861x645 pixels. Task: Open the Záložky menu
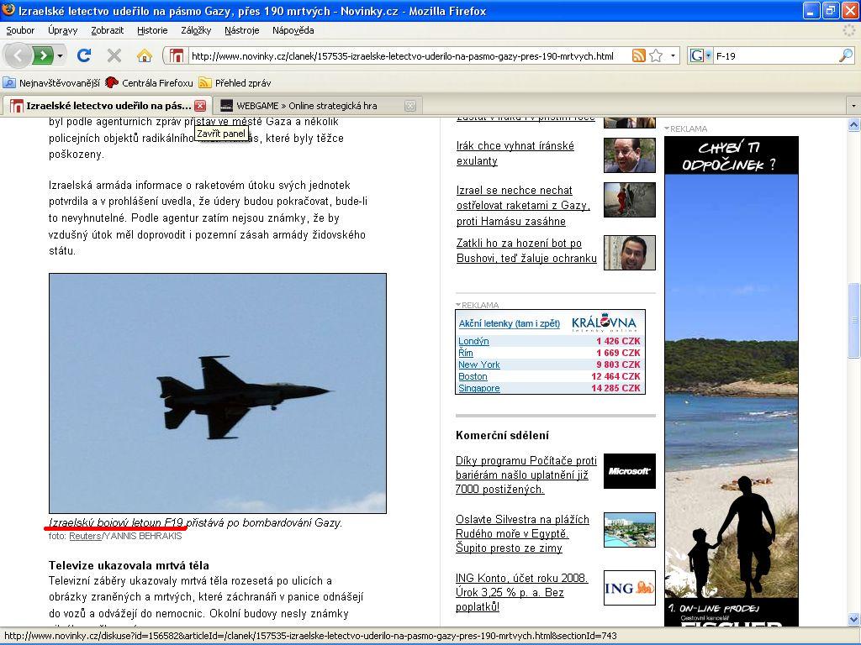196,30
